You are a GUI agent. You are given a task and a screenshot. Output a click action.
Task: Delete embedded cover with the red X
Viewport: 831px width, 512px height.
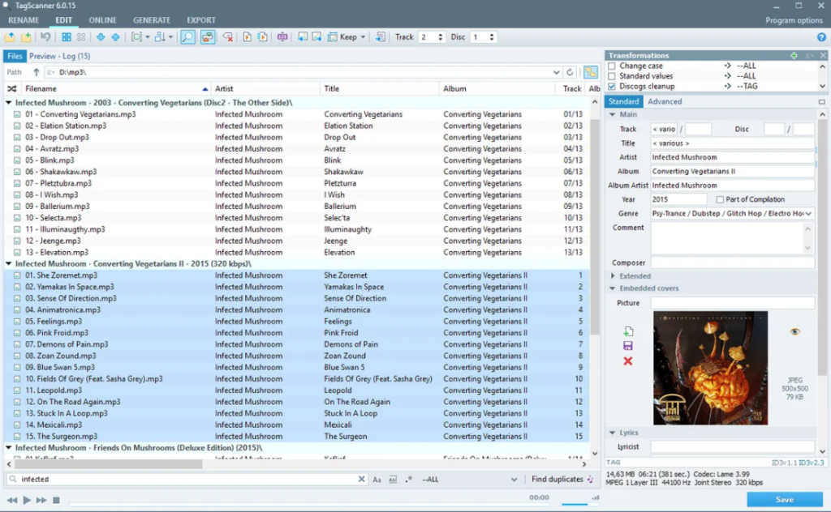(628, 361)
